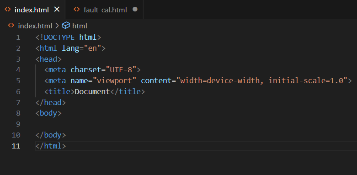
Task: Click line number 8 in gutter
Action: tap(18, 113)
